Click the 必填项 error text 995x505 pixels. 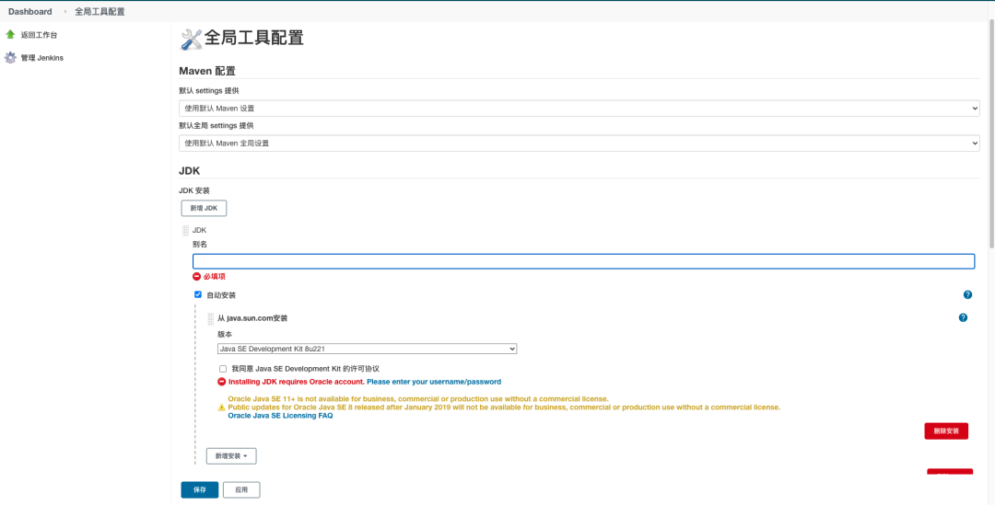click(x=215, y=276)
